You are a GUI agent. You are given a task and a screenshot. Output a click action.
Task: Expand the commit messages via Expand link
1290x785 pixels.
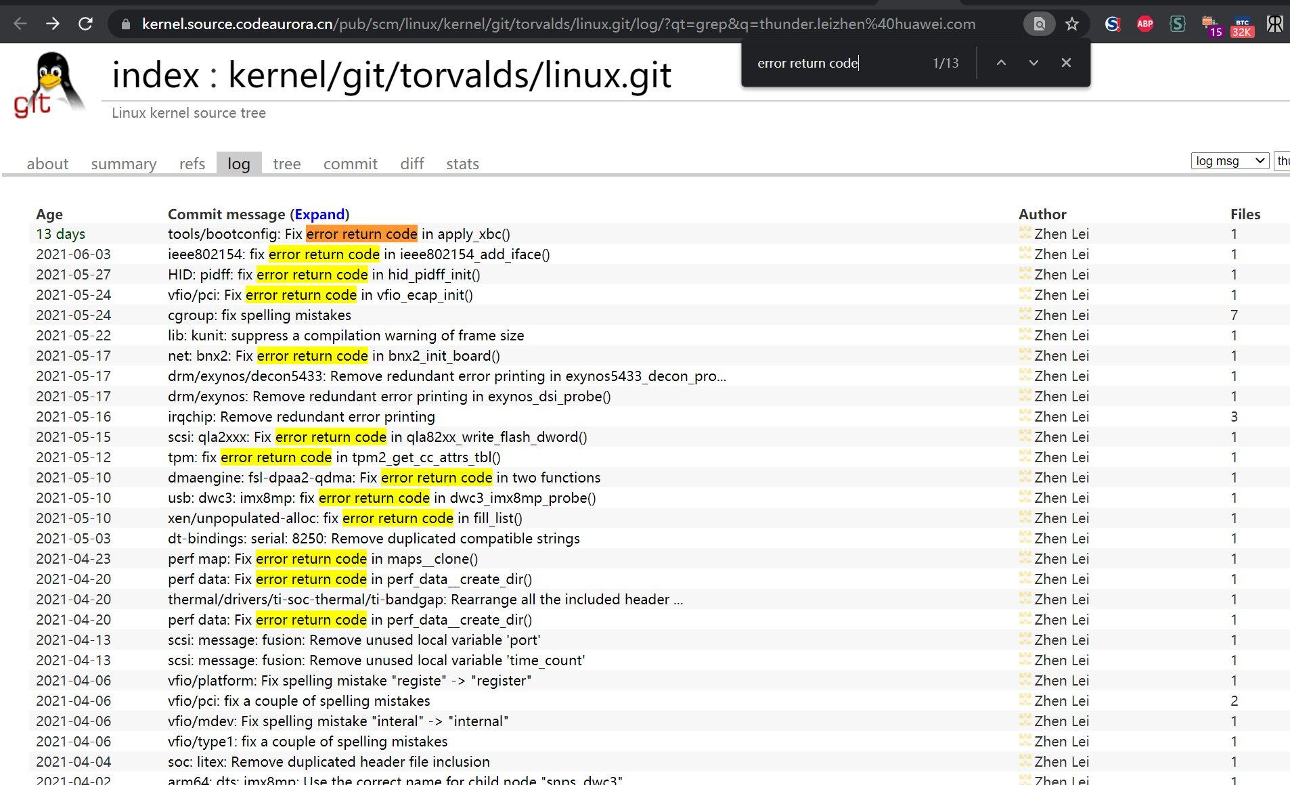point(319,215)
